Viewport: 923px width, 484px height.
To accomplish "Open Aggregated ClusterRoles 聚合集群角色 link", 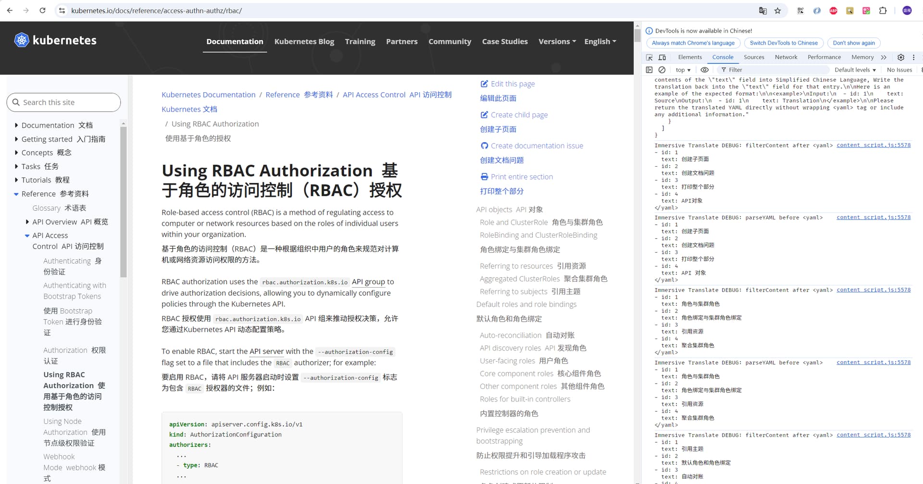I will tap(543, 278).
